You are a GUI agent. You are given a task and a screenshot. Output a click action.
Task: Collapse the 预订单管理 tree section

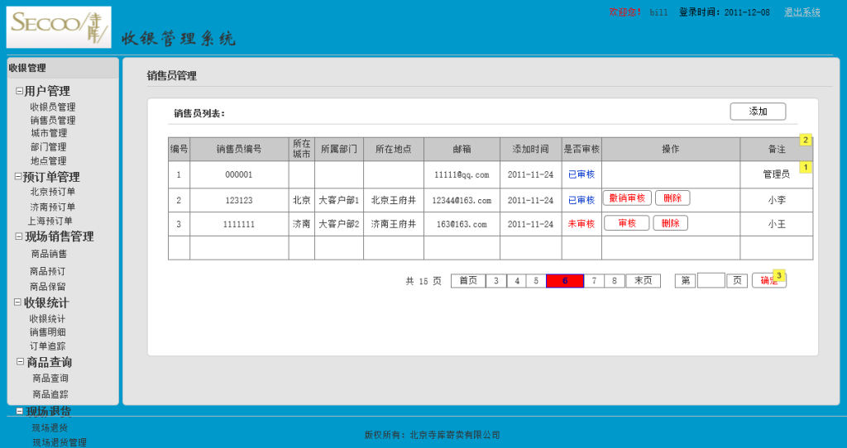[x=18, y=177]
